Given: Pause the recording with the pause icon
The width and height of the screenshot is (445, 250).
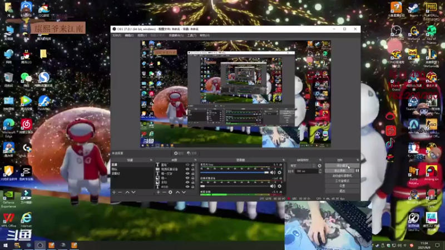Looking at the screenshot, I should pyautogui.click(x=357, y=171).
